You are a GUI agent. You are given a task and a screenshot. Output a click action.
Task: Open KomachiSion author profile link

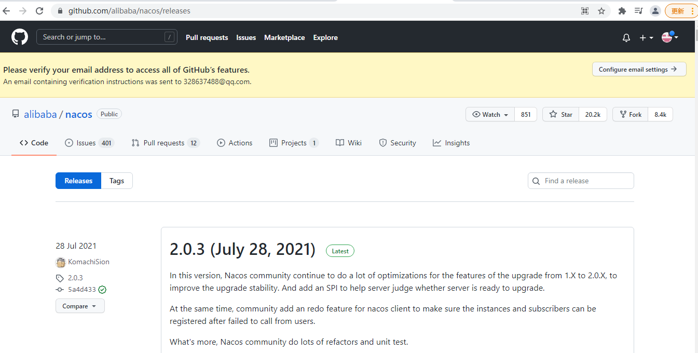[x=89, y=262]
